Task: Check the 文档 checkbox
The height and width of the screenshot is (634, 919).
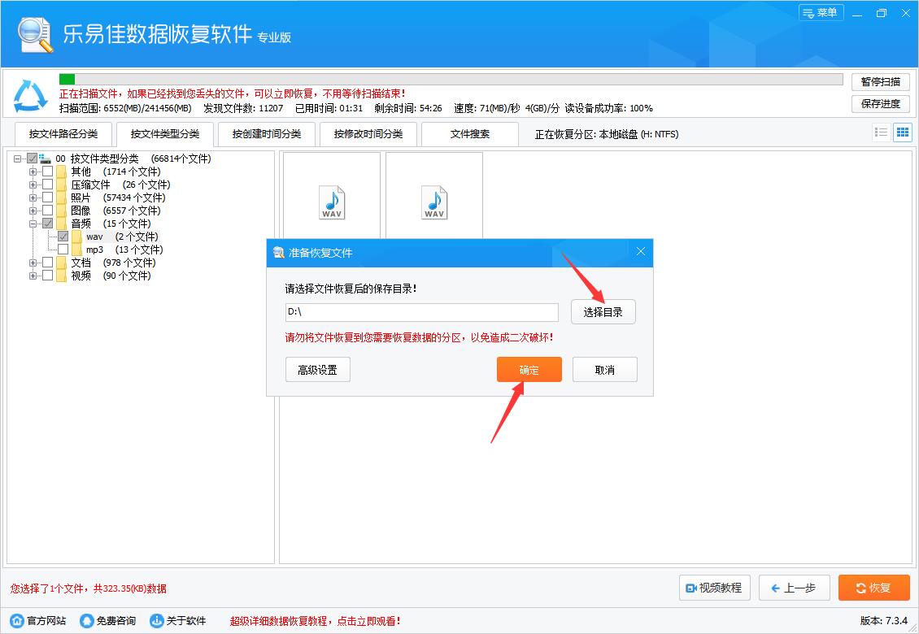Action: point(47,262)
